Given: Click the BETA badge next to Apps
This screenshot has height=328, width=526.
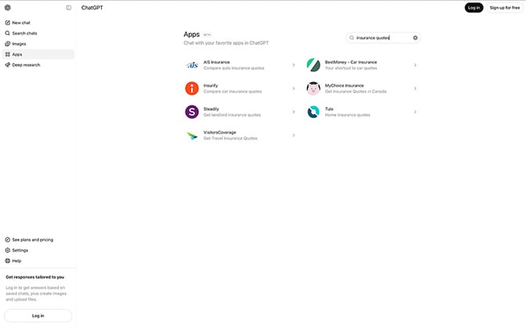Looking at the screenshot, I should (x=207, y=34).
